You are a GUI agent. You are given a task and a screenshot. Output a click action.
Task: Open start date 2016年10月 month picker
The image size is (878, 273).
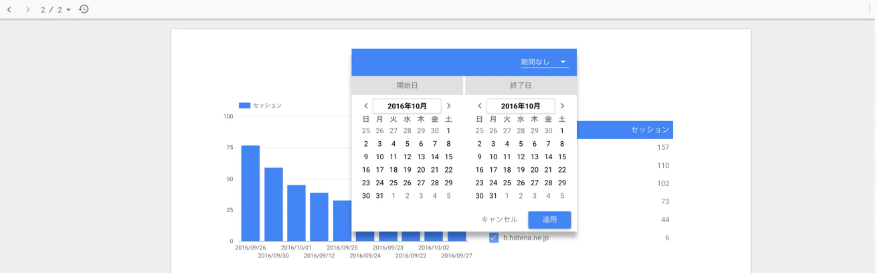pyautogui.click(x=407, y=106)
